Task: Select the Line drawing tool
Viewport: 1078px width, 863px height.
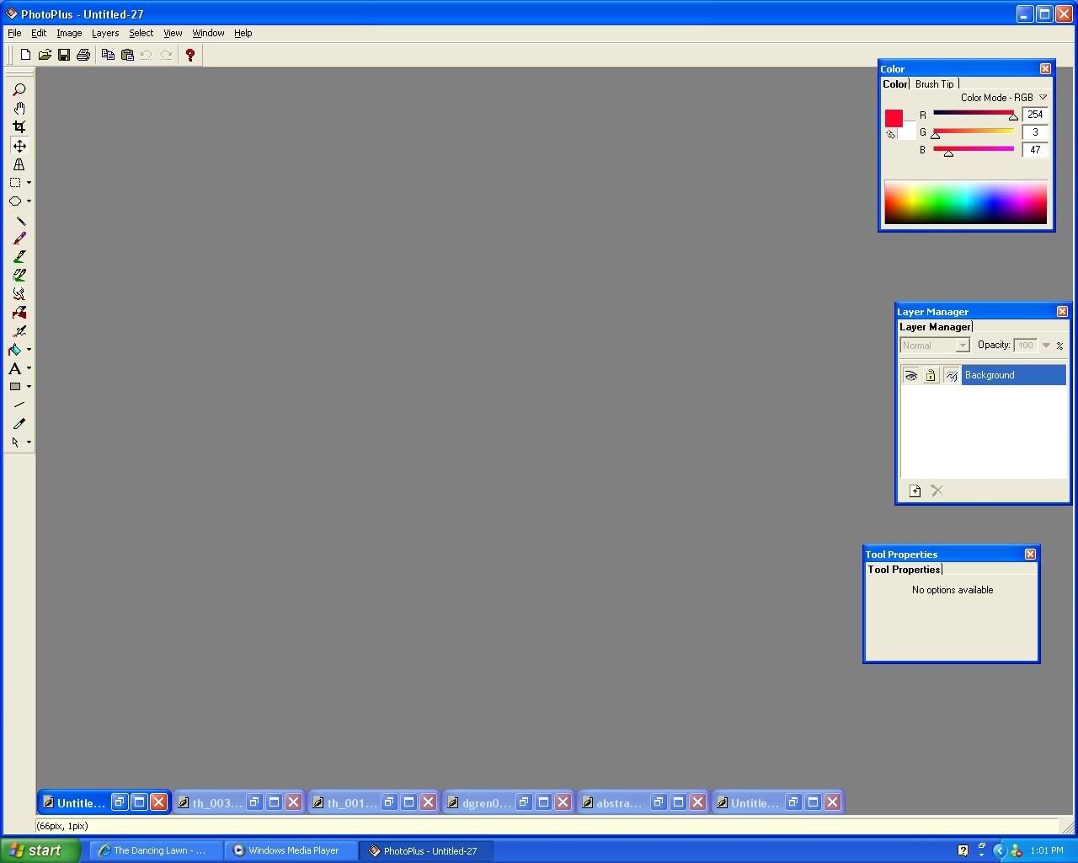Action: [x=19, y=405]
